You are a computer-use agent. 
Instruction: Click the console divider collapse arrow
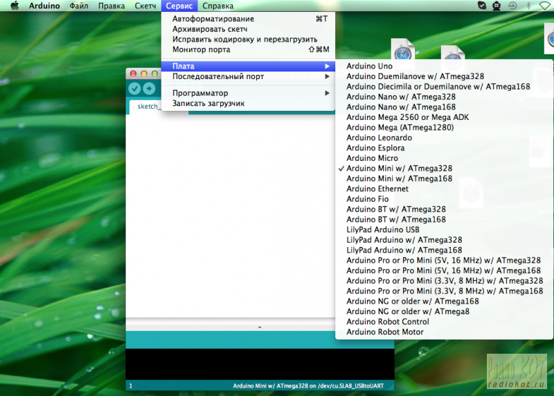click(x=260, y=327)
